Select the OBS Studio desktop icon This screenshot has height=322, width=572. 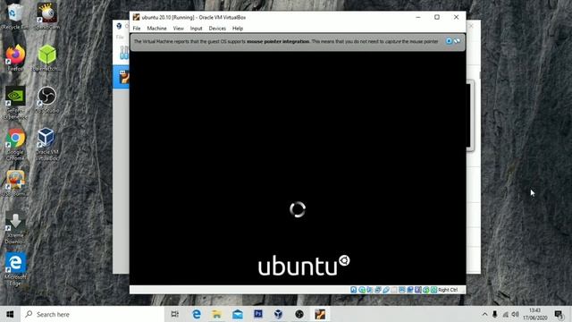click(x=46, y=99)
